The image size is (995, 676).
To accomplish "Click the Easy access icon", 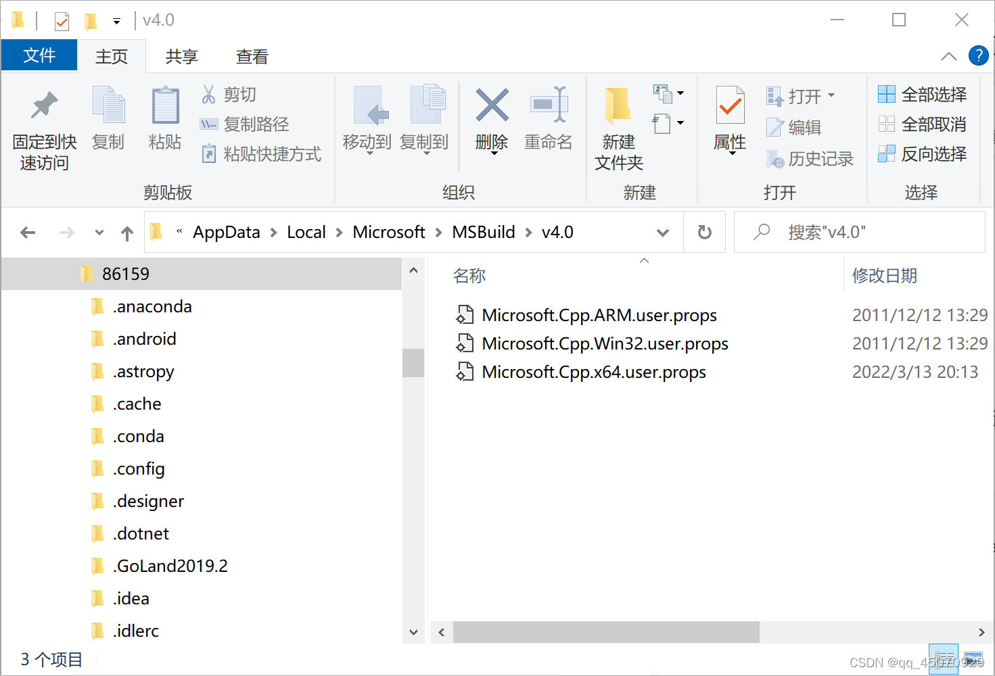I will (x=662, y=124).
